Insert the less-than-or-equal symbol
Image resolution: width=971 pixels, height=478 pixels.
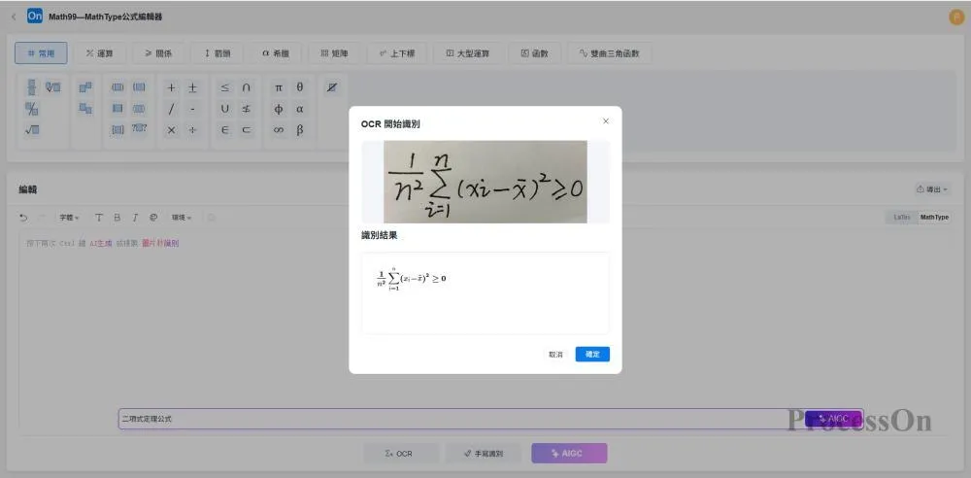[x=225, y=87]
